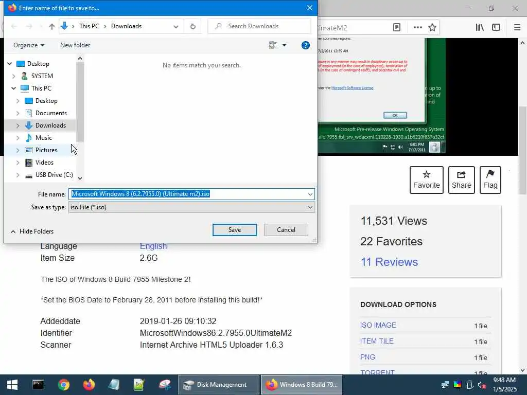
Task: Open the taskbar clock and date
Action: point(504,385)
